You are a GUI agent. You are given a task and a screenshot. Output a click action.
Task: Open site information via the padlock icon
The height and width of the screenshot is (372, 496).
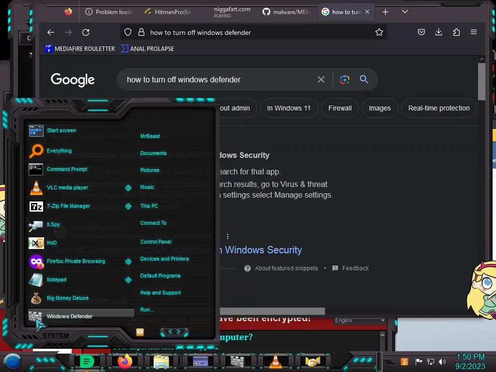(141, 32)
